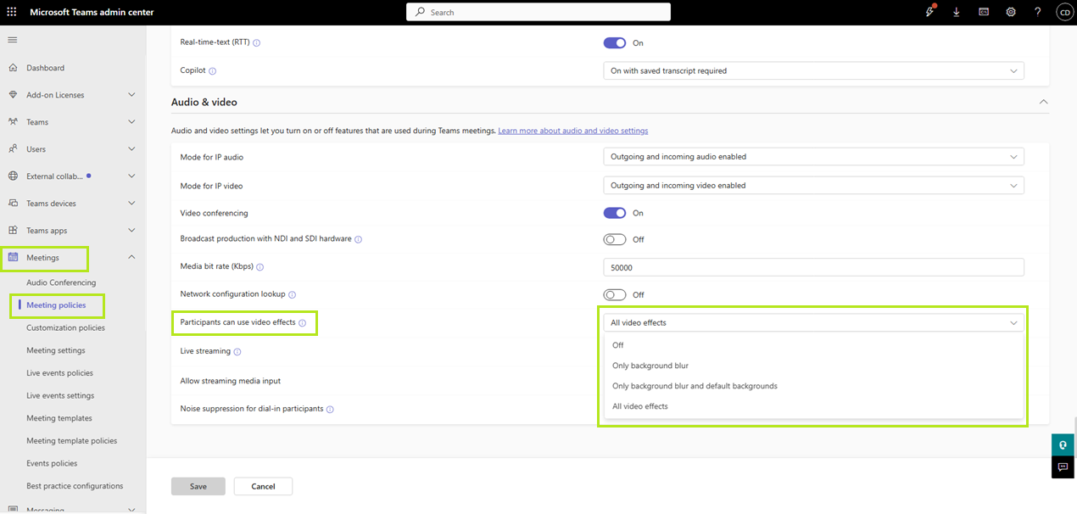Show info for Network configuration lookup
The width and height of the screenshot is (1077, 514).
pyautogui.click(x=292, y=295)
